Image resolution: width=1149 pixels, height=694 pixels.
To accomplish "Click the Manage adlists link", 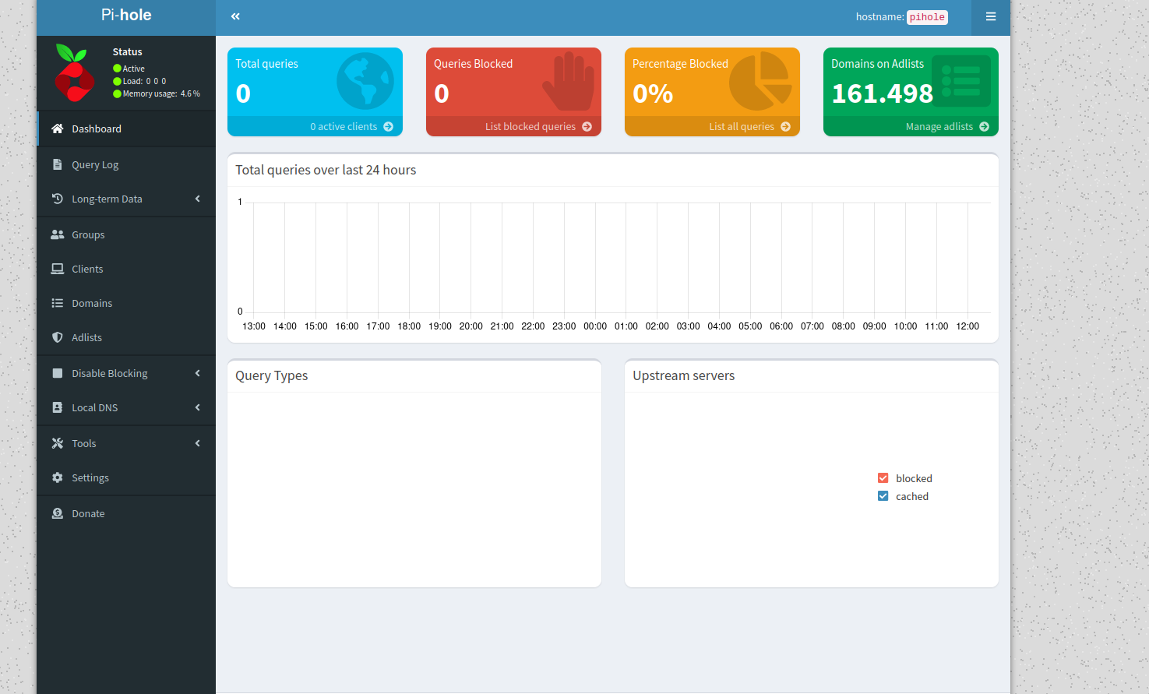I will pos(946,126).
